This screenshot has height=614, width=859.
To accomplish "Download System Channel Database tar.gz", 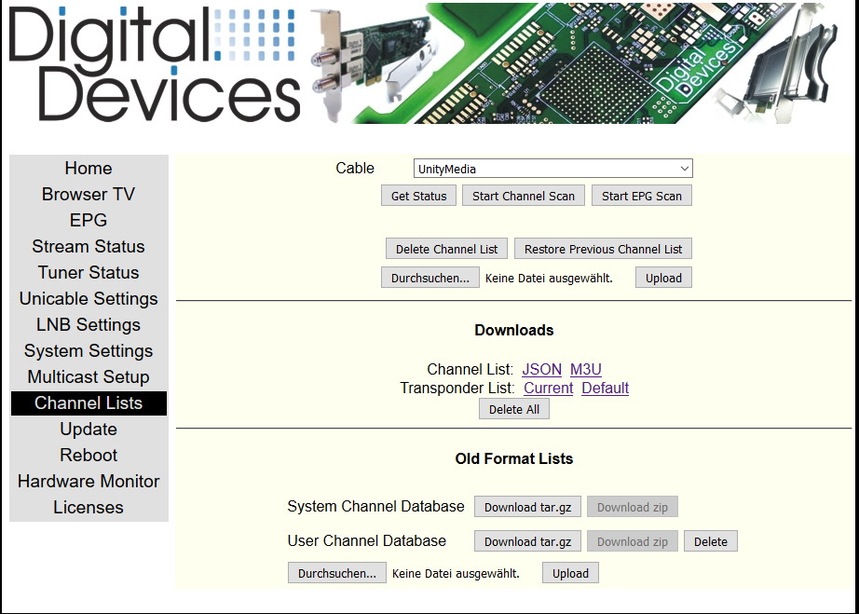I will [x=527, y=507].
